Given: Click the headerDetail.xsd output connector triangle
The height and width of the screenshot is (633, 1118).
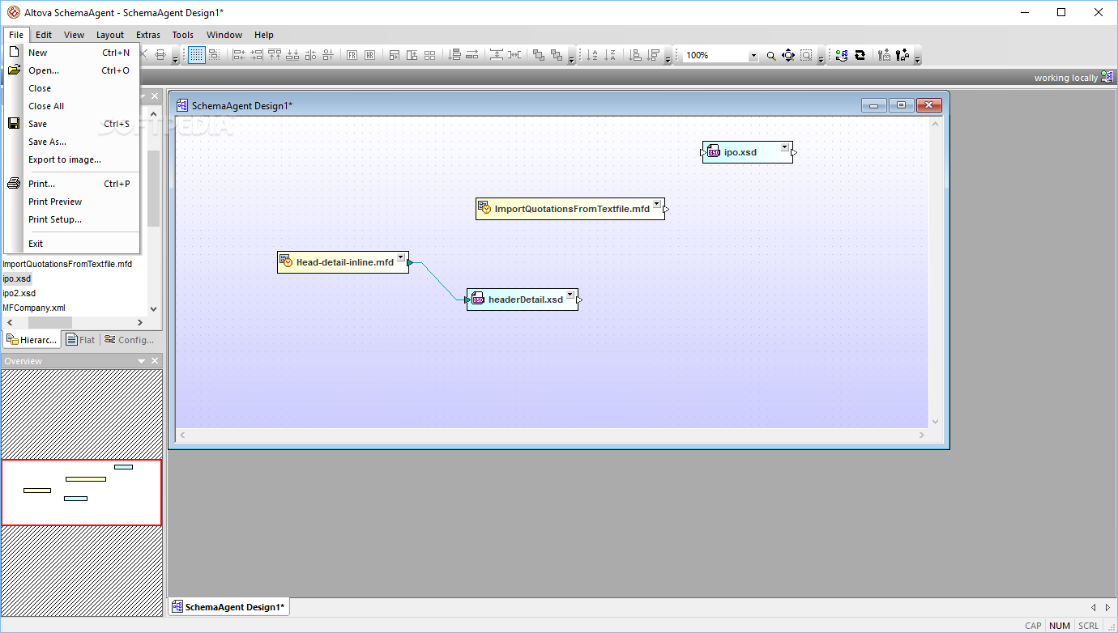Looking at the screenshot, I should tap(580, 300).
